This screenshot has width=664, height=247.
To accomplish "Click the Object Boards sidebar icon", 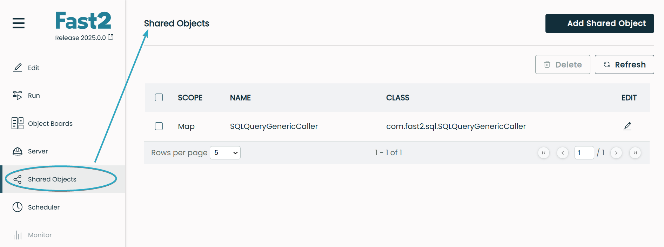I will (x=18, y=123).
